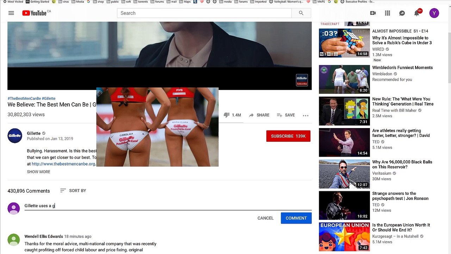Open 'Strange answers to the psychopath test' title

(400, 196)
